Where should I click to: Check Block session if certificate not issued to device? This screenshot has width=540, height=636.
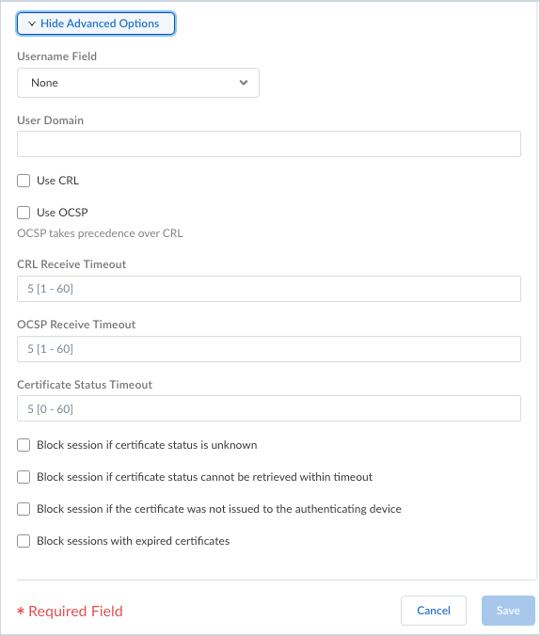(x=24, y=509)
